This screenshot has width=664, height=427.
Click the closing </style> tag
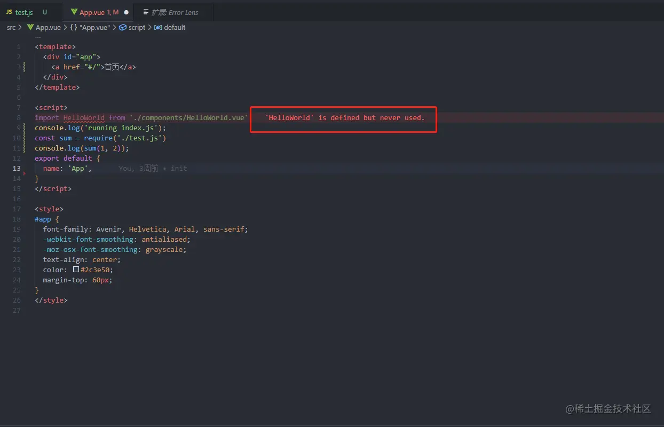pos(51,300)
